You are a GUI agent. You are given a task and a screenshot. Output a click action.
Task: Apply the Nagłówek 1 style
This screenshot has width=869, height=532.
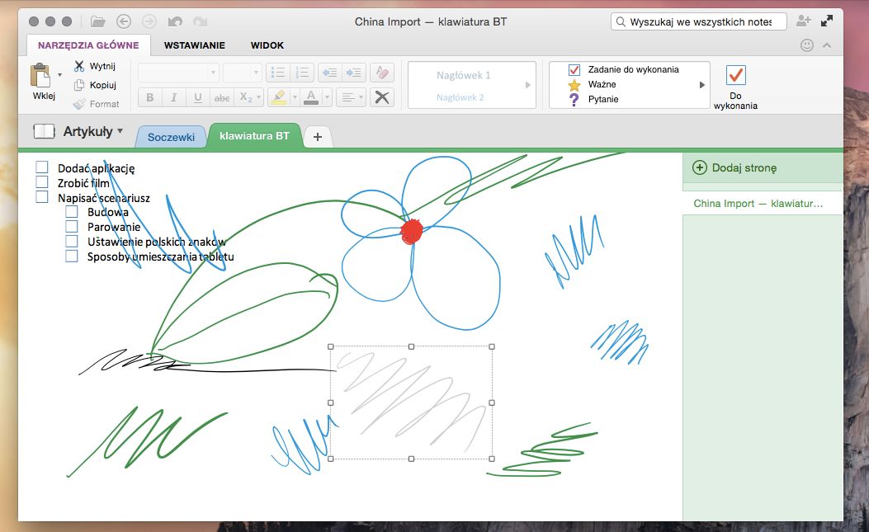(463, 75)
